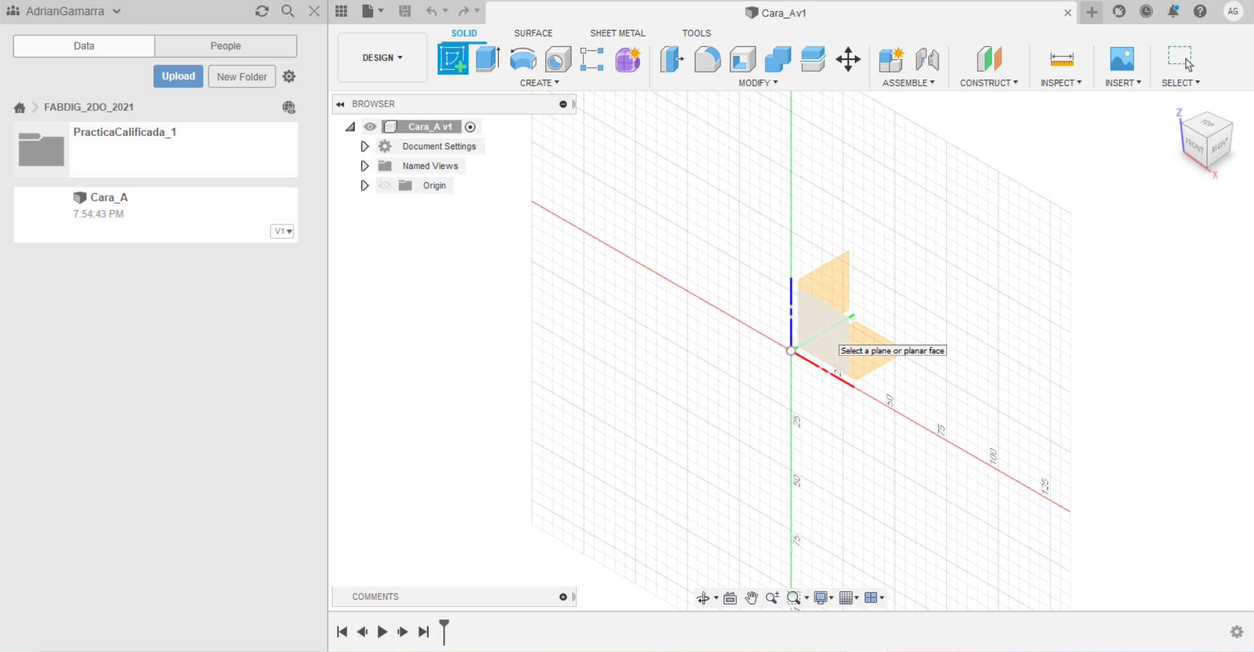Expand the Document Settings tree node
Image resolution: width=1254 pixels, height=652 pixels.
364,146
